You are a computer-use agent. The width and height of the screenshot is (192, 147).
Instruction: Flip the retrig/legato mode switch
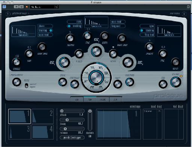tap(26, 86)
